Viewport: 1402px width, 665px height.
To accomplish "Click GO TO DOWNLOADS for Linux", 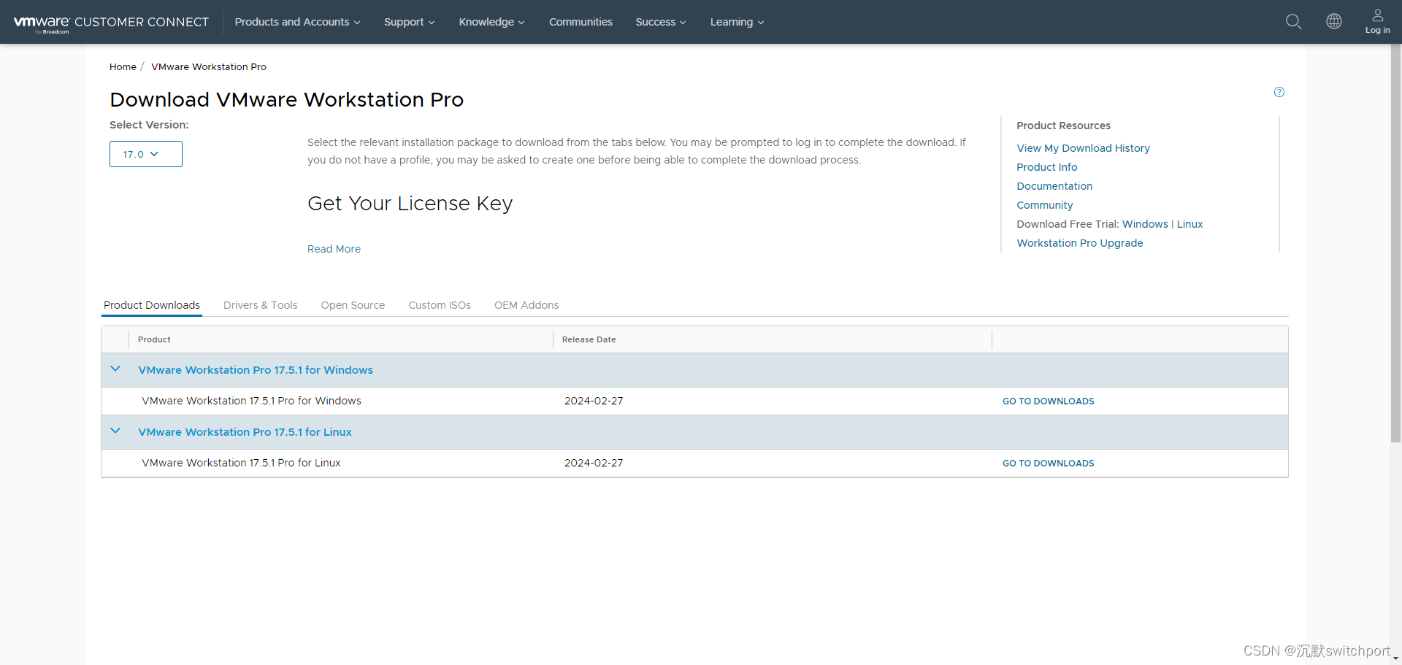I will tap(1048, 464).
